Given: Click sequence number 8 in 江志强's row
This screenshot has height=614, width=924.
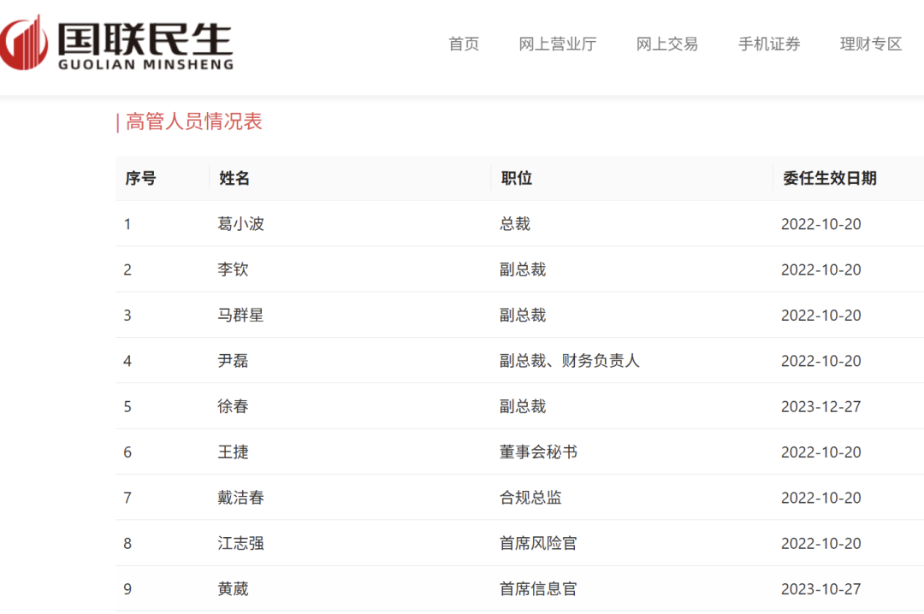Looking at the screenshot, I should tap(127, 544).
